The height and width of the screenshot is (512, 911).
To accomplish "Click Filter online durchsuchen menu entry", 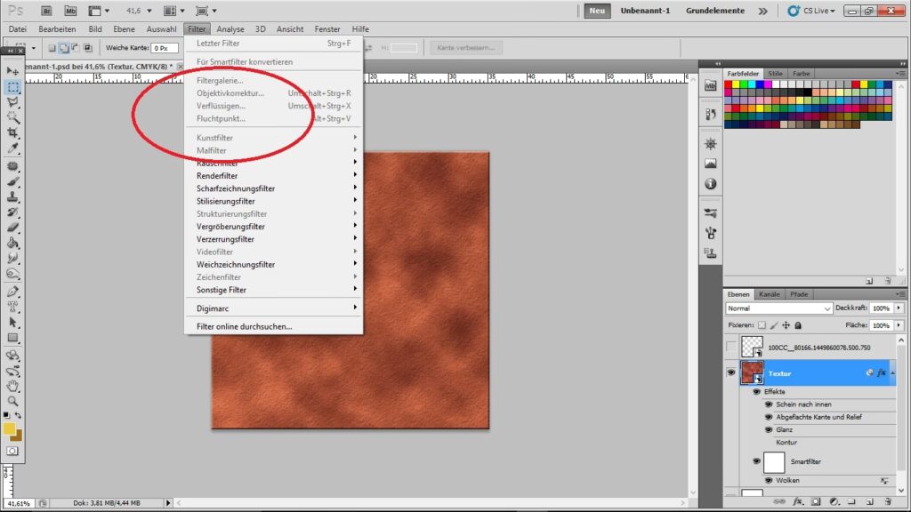I will (x=244, y=326).
